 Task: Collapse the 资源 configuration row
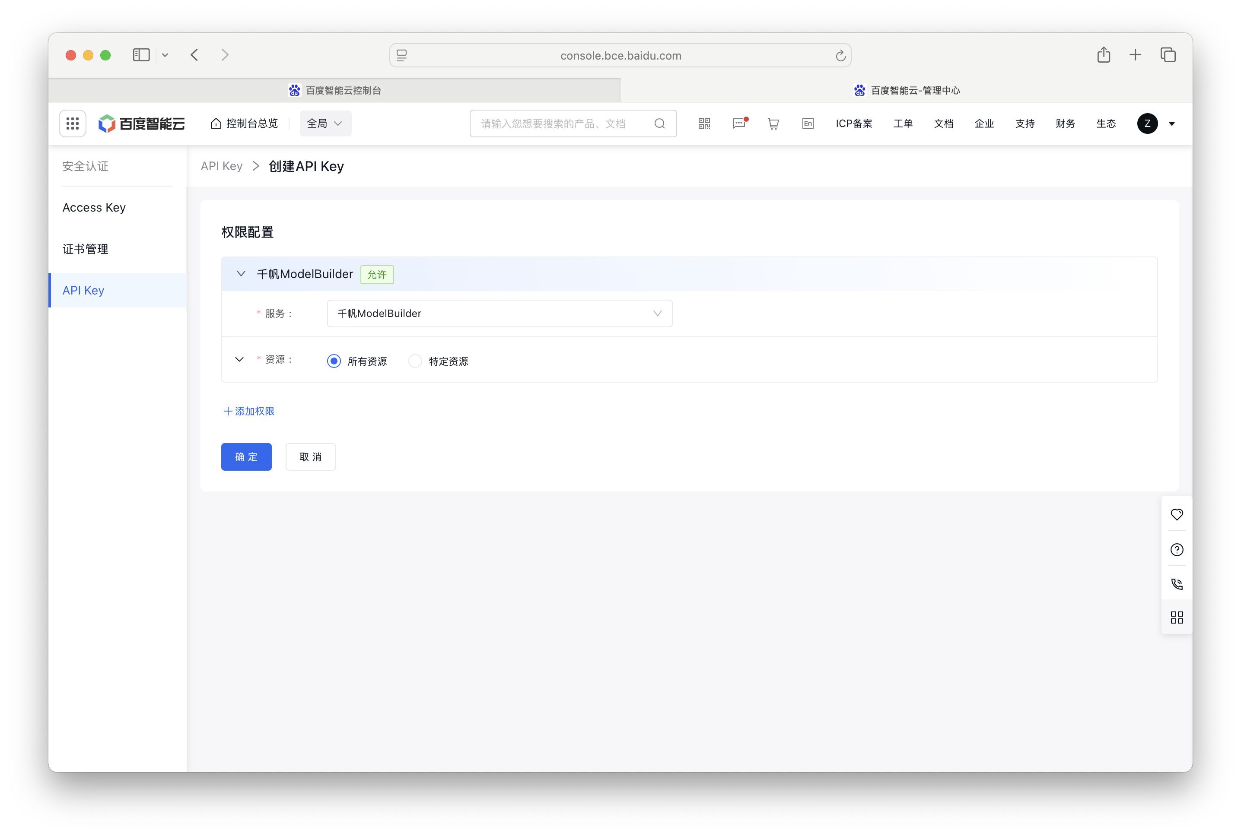[x=239, y=359]
